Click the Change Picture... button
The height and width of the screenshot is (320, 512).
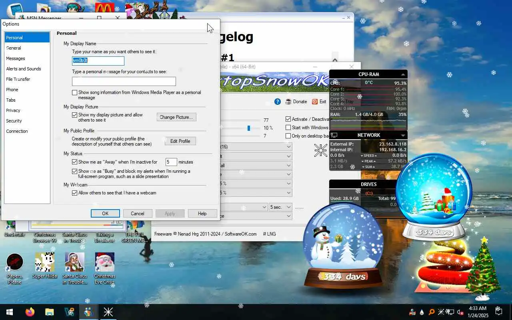[x=176, y=117]
